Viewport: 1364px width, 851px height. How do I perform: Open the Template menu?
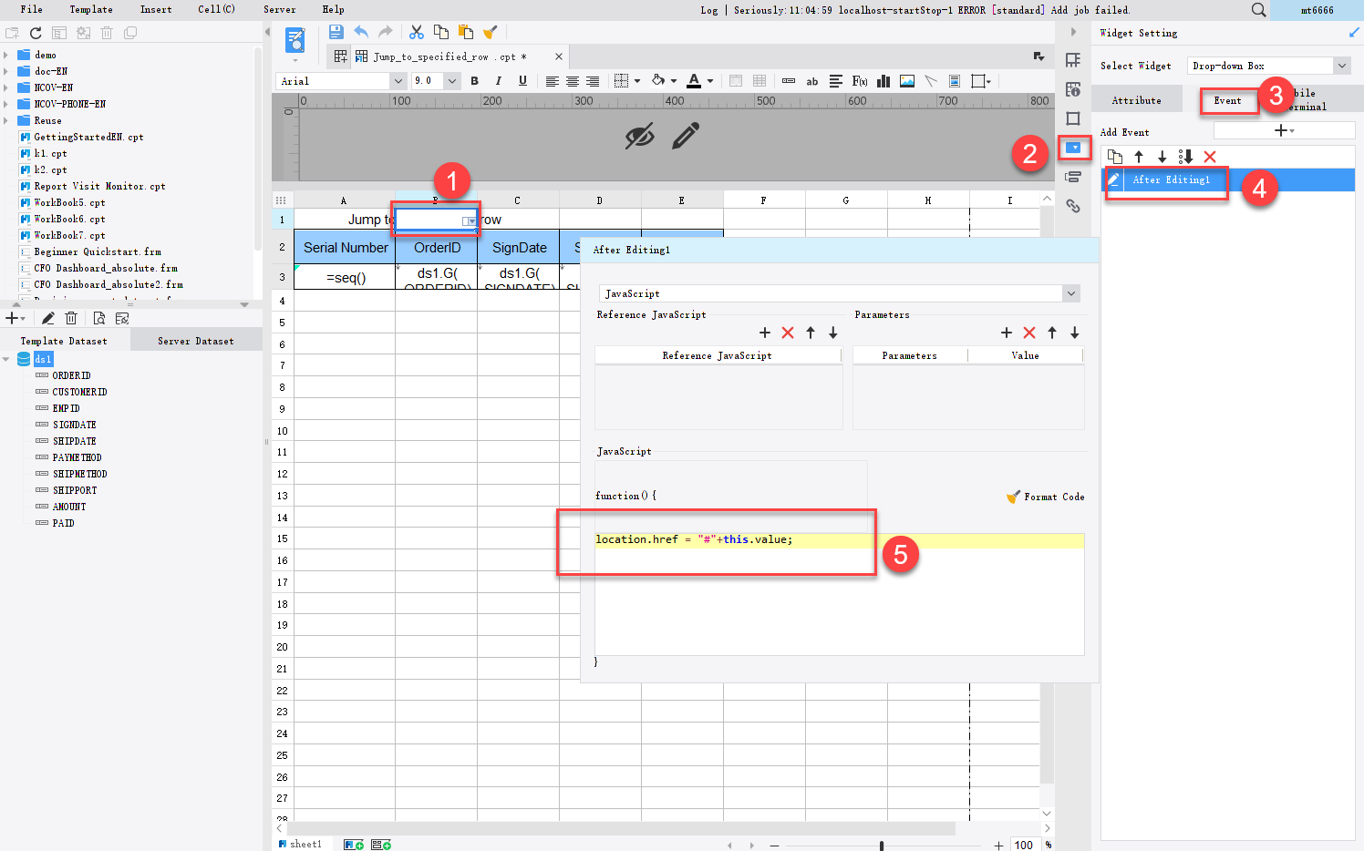91,9
